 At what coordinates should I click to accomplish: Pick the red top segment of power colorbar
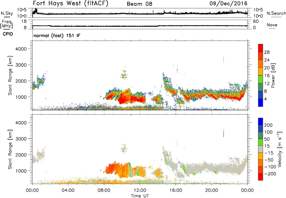pos(261,48)
